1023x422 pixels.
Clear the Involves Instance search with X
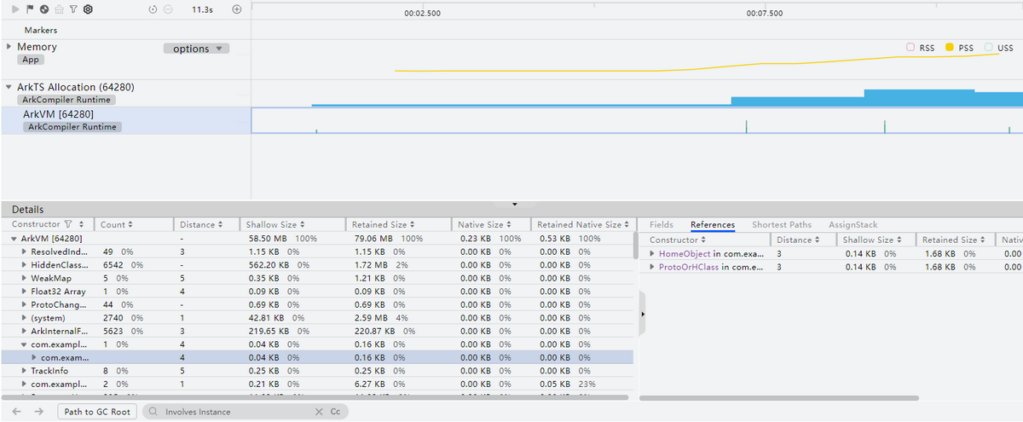point(319,412)
